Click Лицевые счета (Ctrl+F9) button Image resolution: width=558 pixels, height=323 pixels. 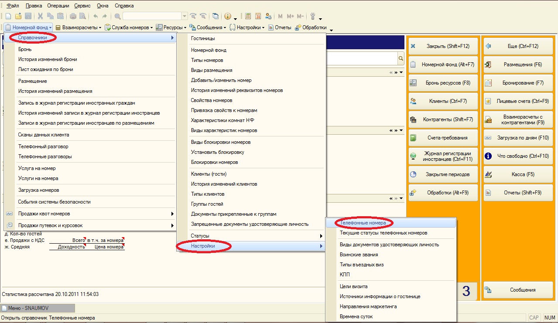518,101
